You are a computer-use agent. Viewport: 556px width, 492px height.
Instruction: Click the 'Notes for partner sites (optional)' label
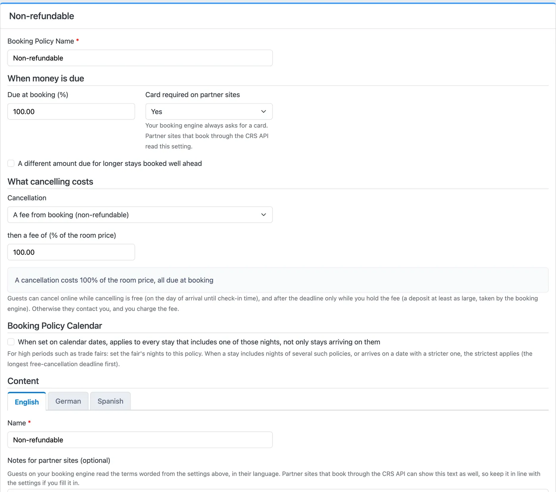tap(59, 460)
